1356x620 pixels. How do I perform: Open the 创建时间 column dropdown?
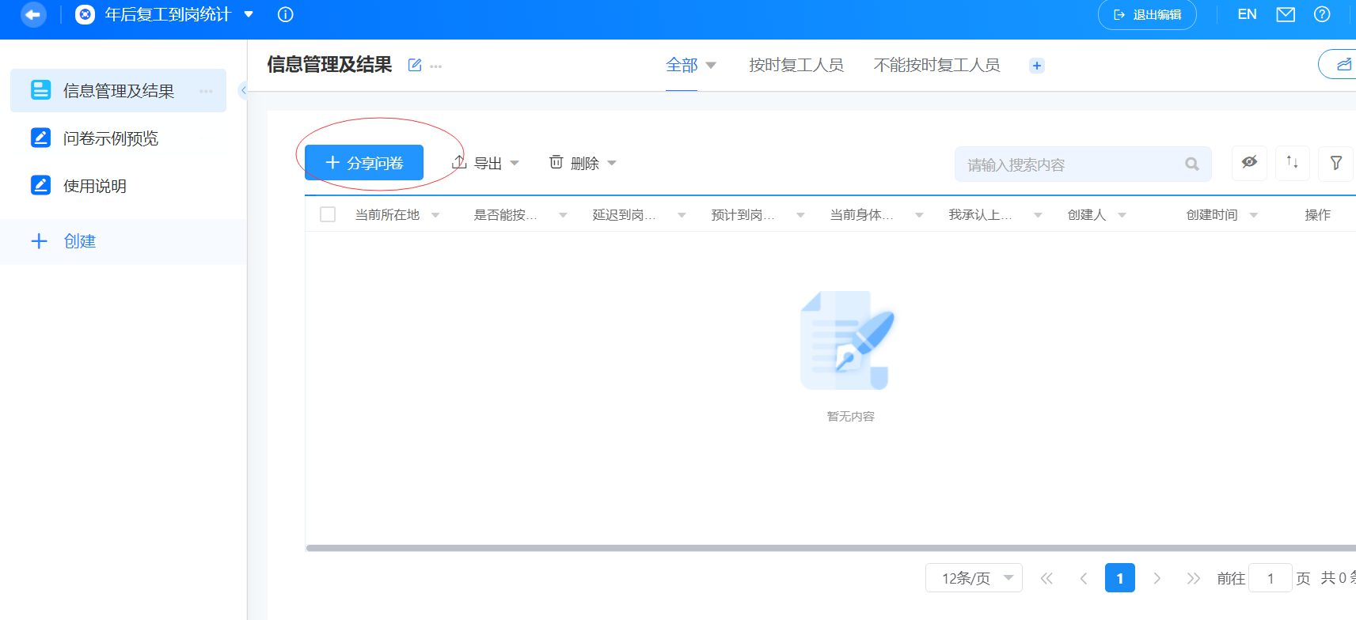[x=1253, y=215]
